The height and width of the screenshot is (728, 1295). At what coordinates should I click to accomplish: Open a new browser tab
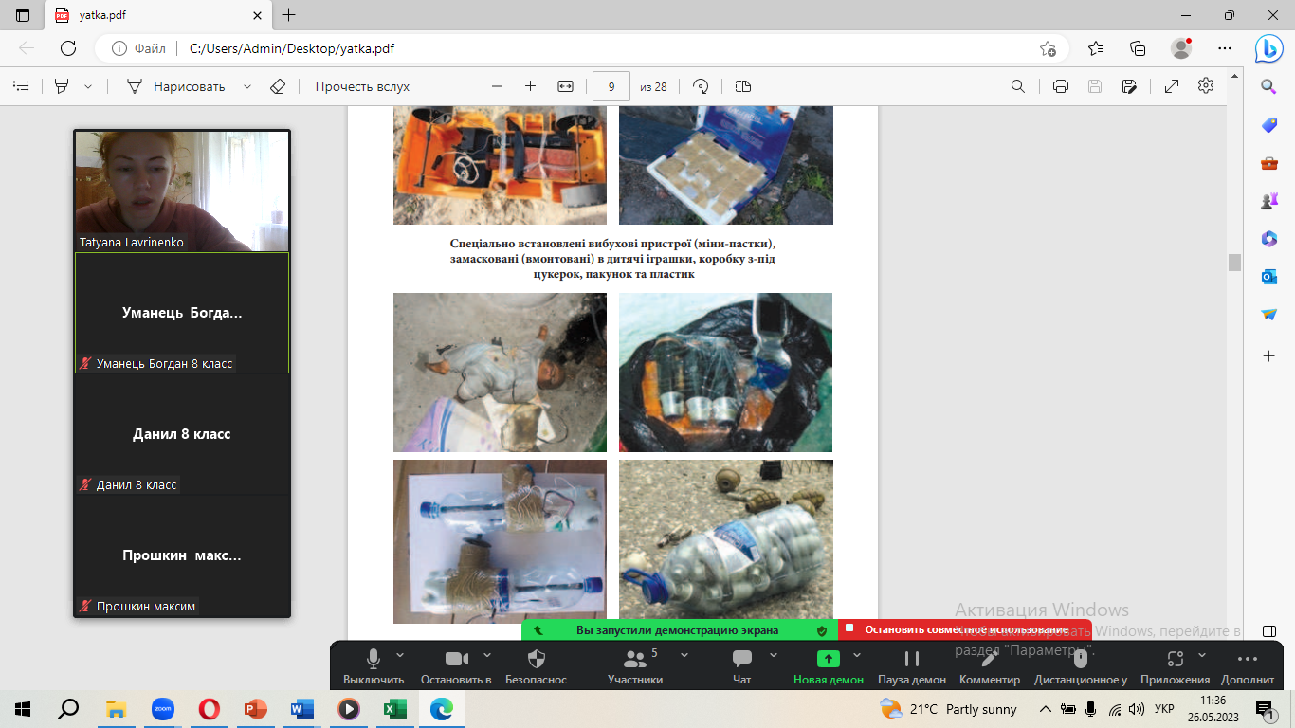click(289, 15)
